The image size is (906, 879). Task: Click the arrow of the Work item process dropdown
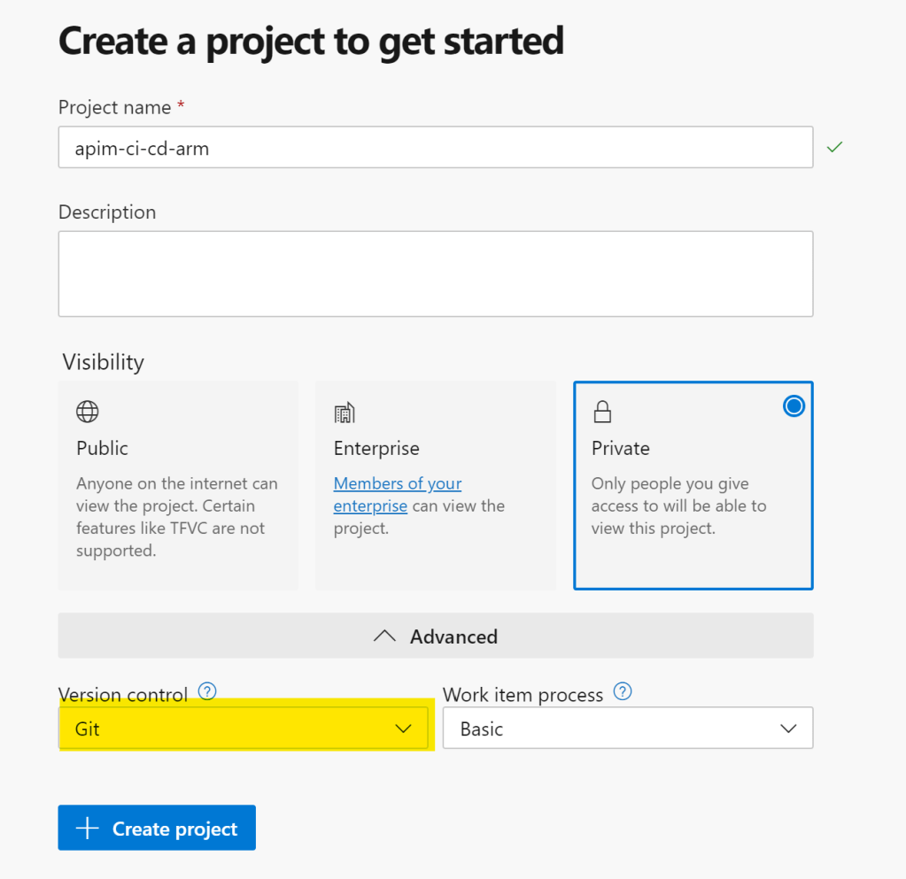pos(788,729)
